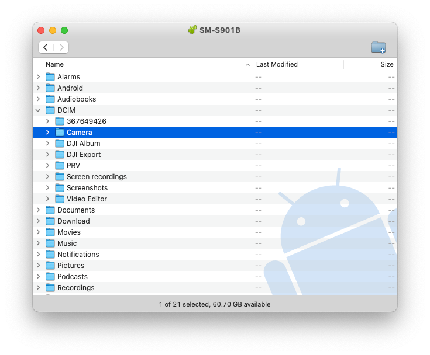
Task: Click the Android folder icon
Action: 50,88
